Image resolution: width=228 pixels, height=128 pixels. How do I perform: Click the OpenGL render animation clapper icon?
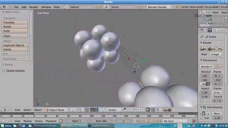pyautogui.click(x=170, y=110)
